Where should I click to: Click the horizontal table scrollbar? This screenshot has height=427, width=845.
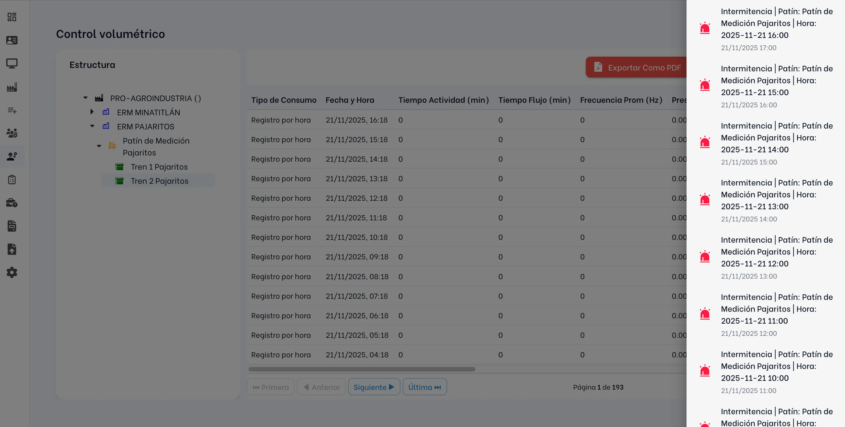[x=361, y=369]
